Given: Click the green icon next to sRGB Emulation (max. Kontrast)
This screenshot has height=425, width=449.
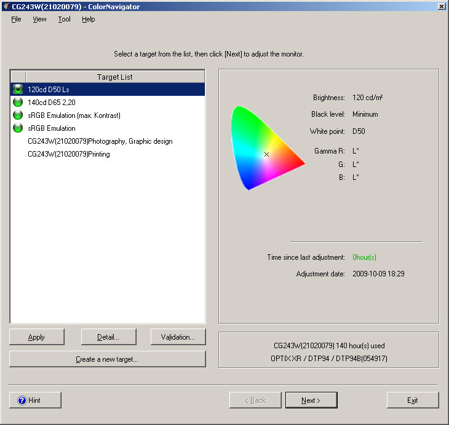Looking at the screenshot, I should coord(18,115).
